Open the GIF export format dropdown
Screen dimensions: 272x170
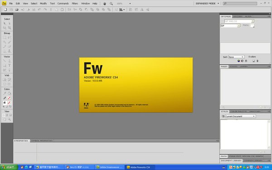(239, 26)
